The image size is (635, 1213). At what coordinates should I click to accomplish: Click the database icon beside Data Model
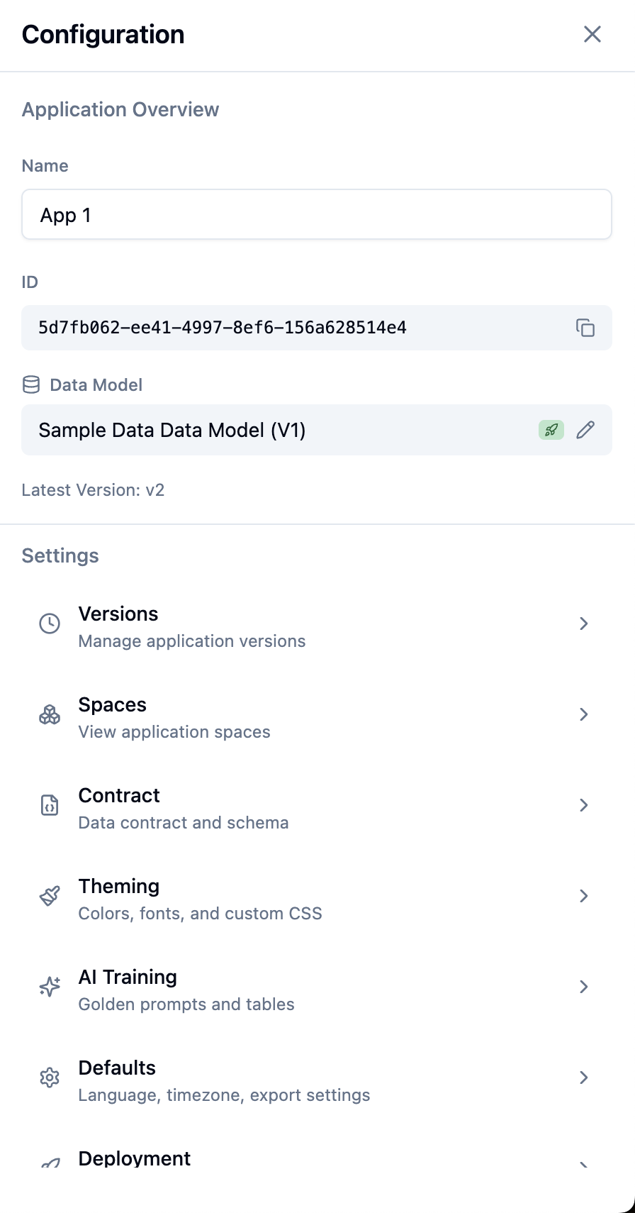click(x=30, y=384)
